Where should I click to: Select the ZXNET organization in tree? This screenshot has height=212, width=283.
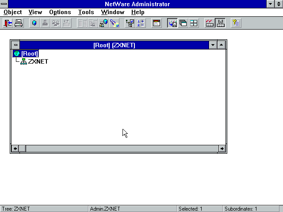[38, 61]
